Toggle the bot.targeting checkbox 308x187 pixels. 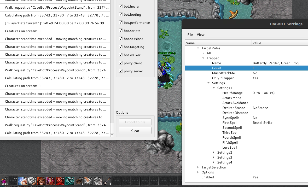pos(121,47)
